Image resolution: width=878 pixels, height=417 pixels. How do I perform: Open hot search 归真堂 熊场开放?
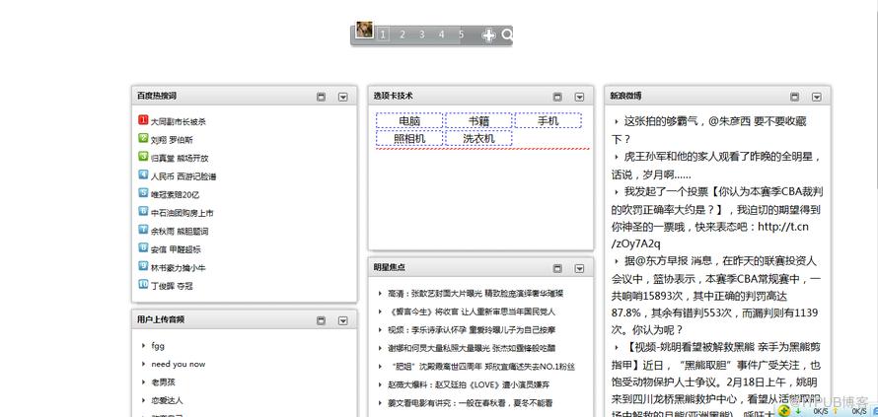(180, 159)
